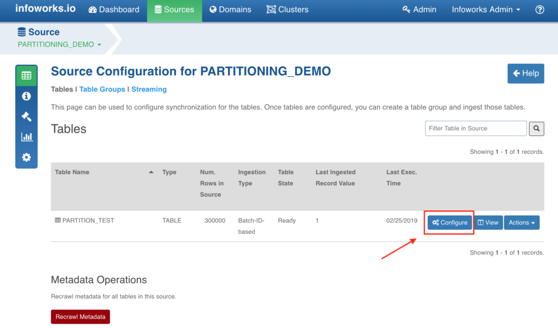Switch to Table Groups tab link
The width and height of the screenshot is (558, 328).
102,89
